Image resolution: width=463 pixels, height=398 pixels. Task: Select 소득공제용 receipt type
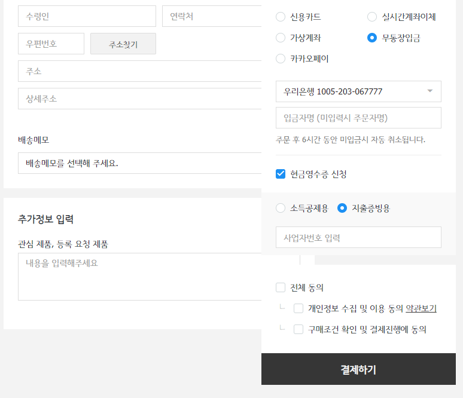(x=281, y=208)
